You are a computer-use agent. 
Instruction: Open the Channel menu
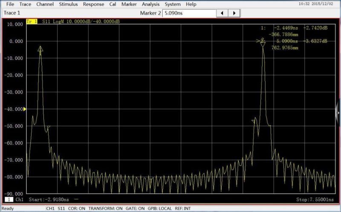click(45, 4)
